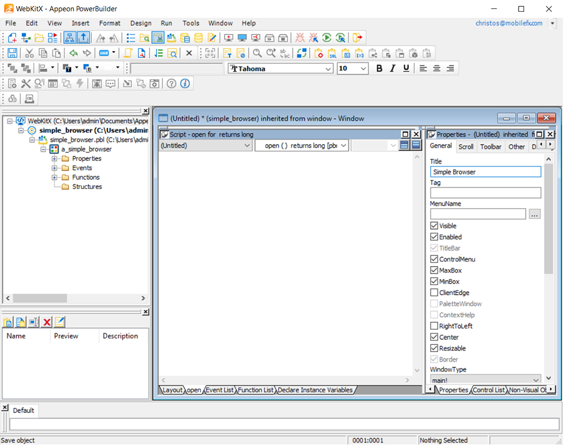
Task: Click the Find magnifying glass icon
Action: pos(257,53)
